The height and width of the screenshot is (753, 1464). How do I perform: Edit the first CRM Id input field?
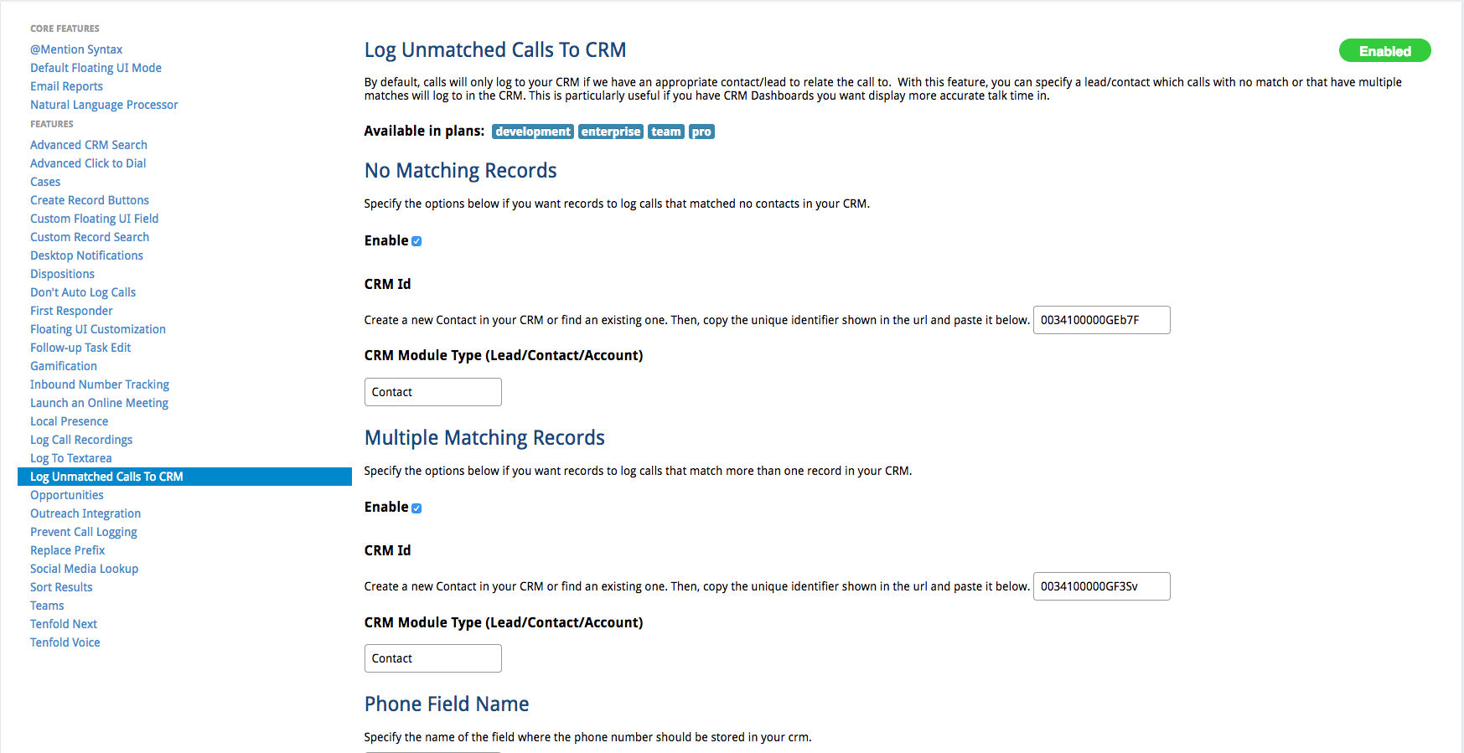(1101, 320)
